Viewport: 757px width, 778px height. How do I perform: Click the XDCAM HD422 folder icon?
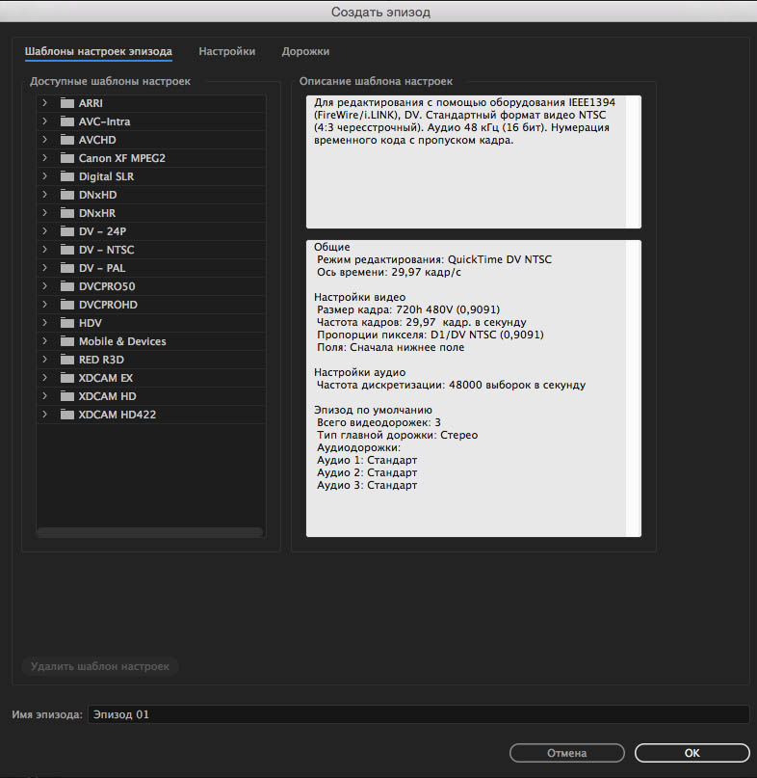66,415
